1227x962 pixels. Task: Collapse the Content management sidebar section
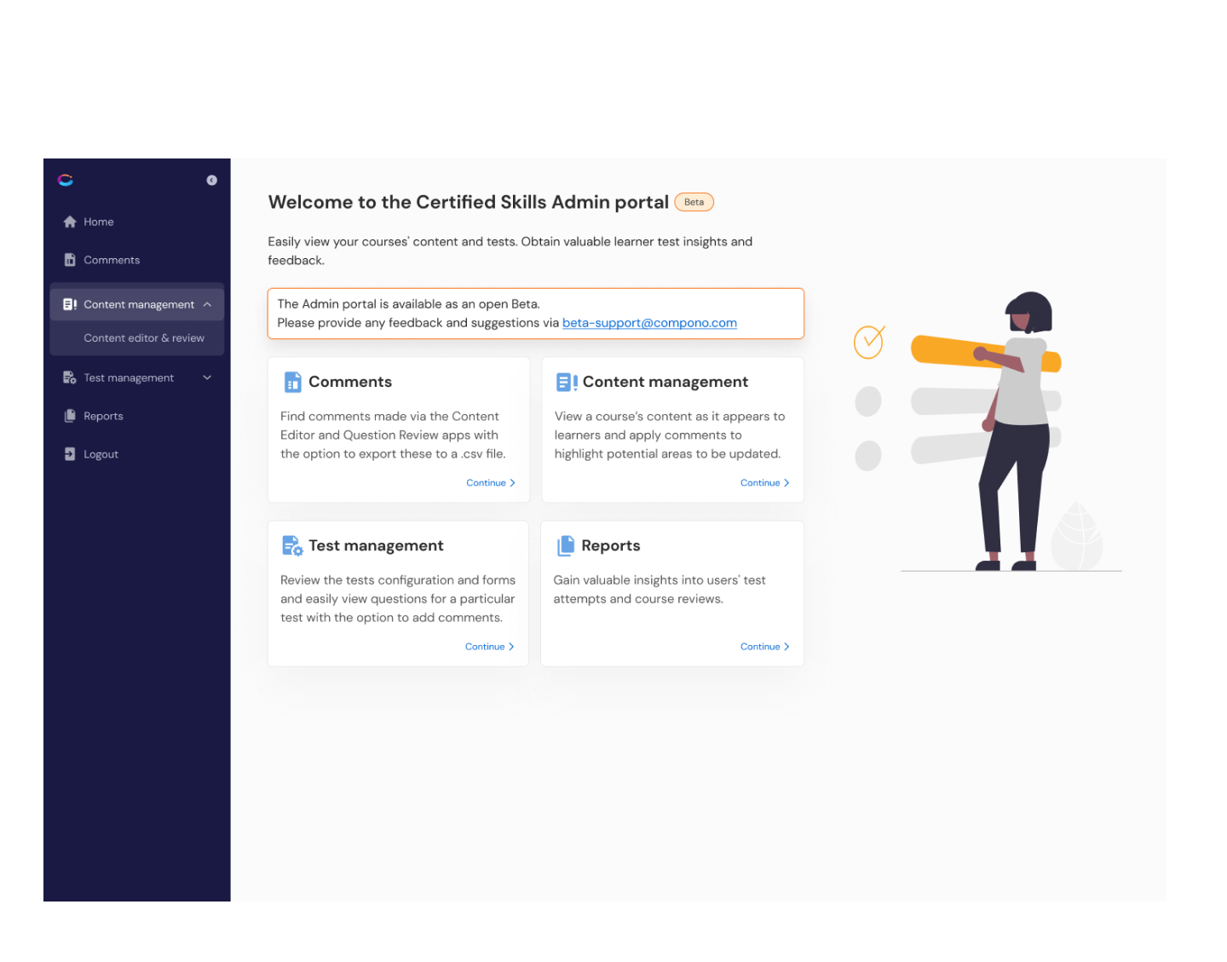tap(207, 304)
